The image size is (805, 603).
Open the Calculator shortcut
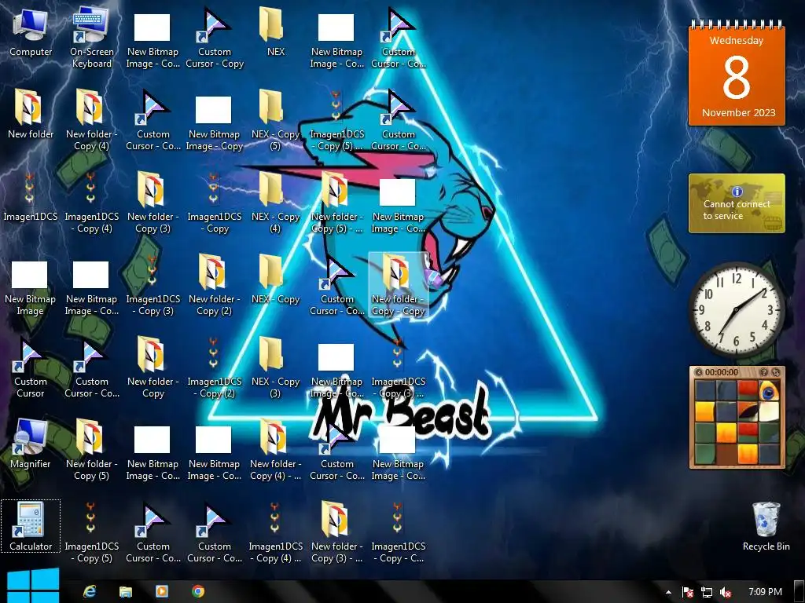pyautogui.click(x=31, y=527)
